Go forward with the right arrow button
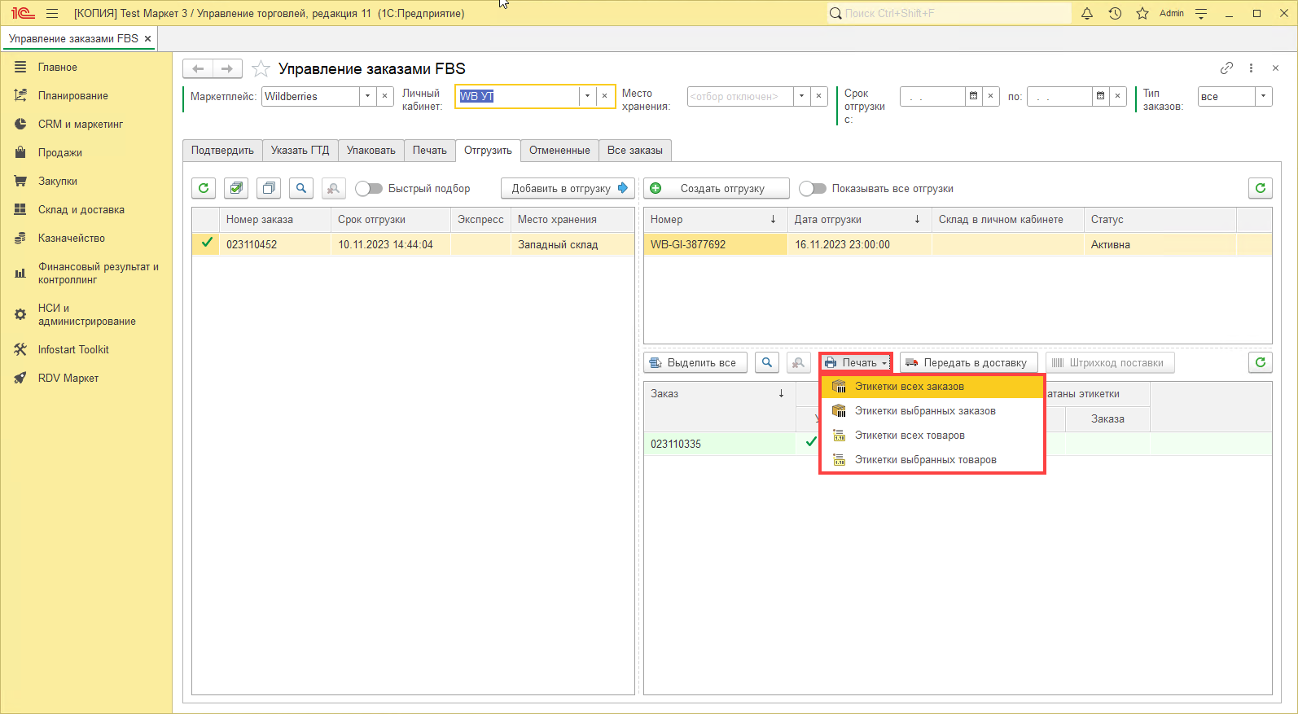 click(x=227, y=69)
